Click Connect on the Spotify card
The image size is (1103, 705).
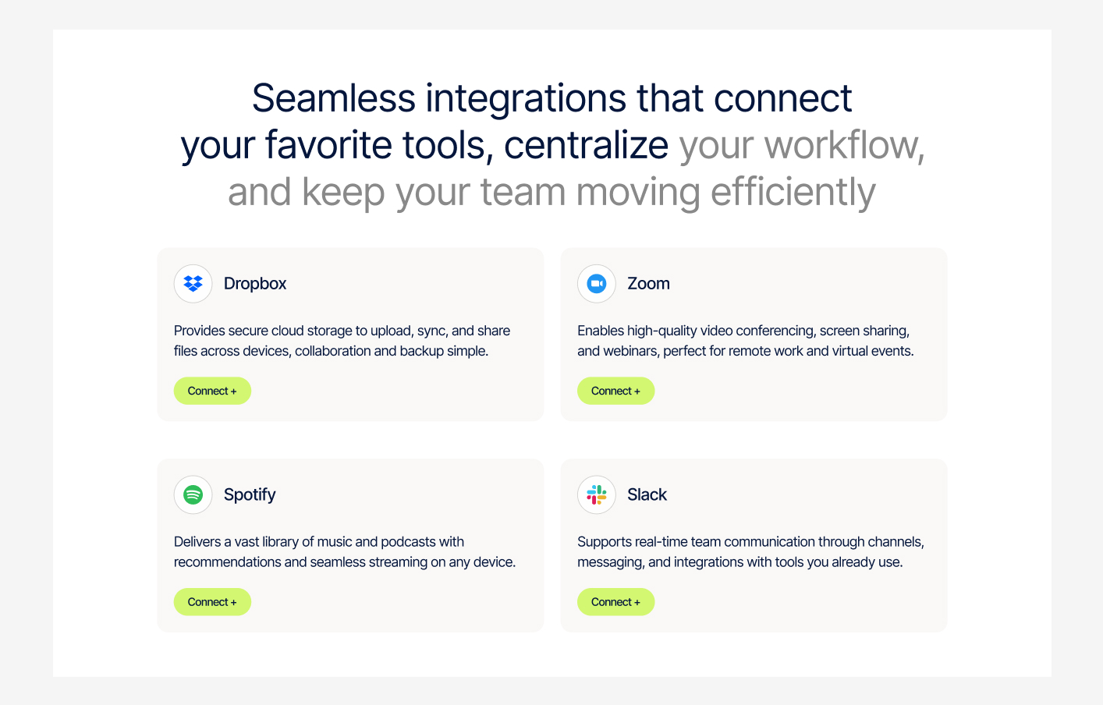click(x=212, y=601)
